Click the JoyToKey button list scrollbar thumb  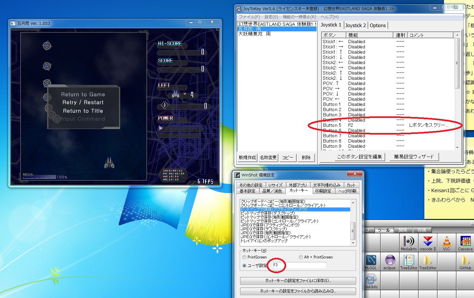[x=457, y=63]
